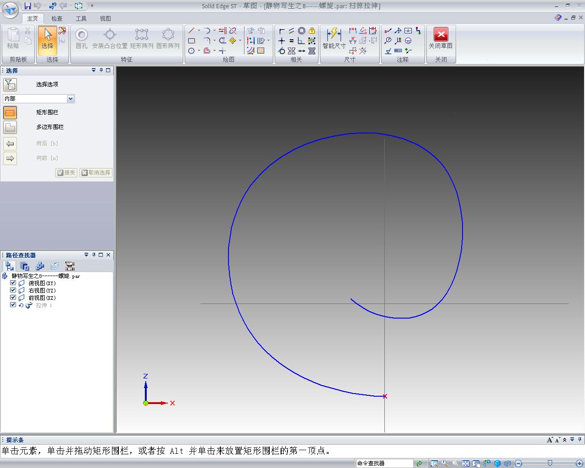Expand the Tangent Arc dropdown arrow
This screenshot has height=468, width=585.
pyautogui.click(x=214, y=31)
